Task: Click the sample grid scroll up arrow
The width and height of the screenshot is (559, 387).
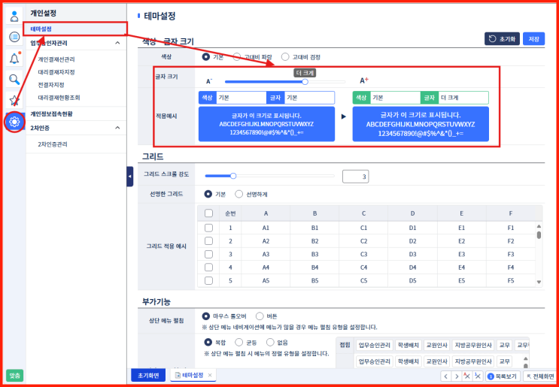Action: tap(539, 226)
